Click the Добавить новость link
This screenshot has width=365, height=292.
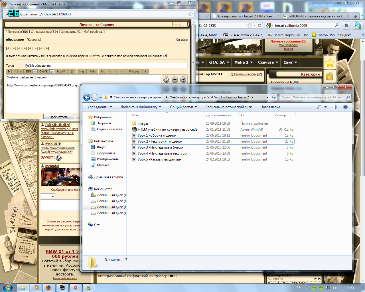click(243, 74)
